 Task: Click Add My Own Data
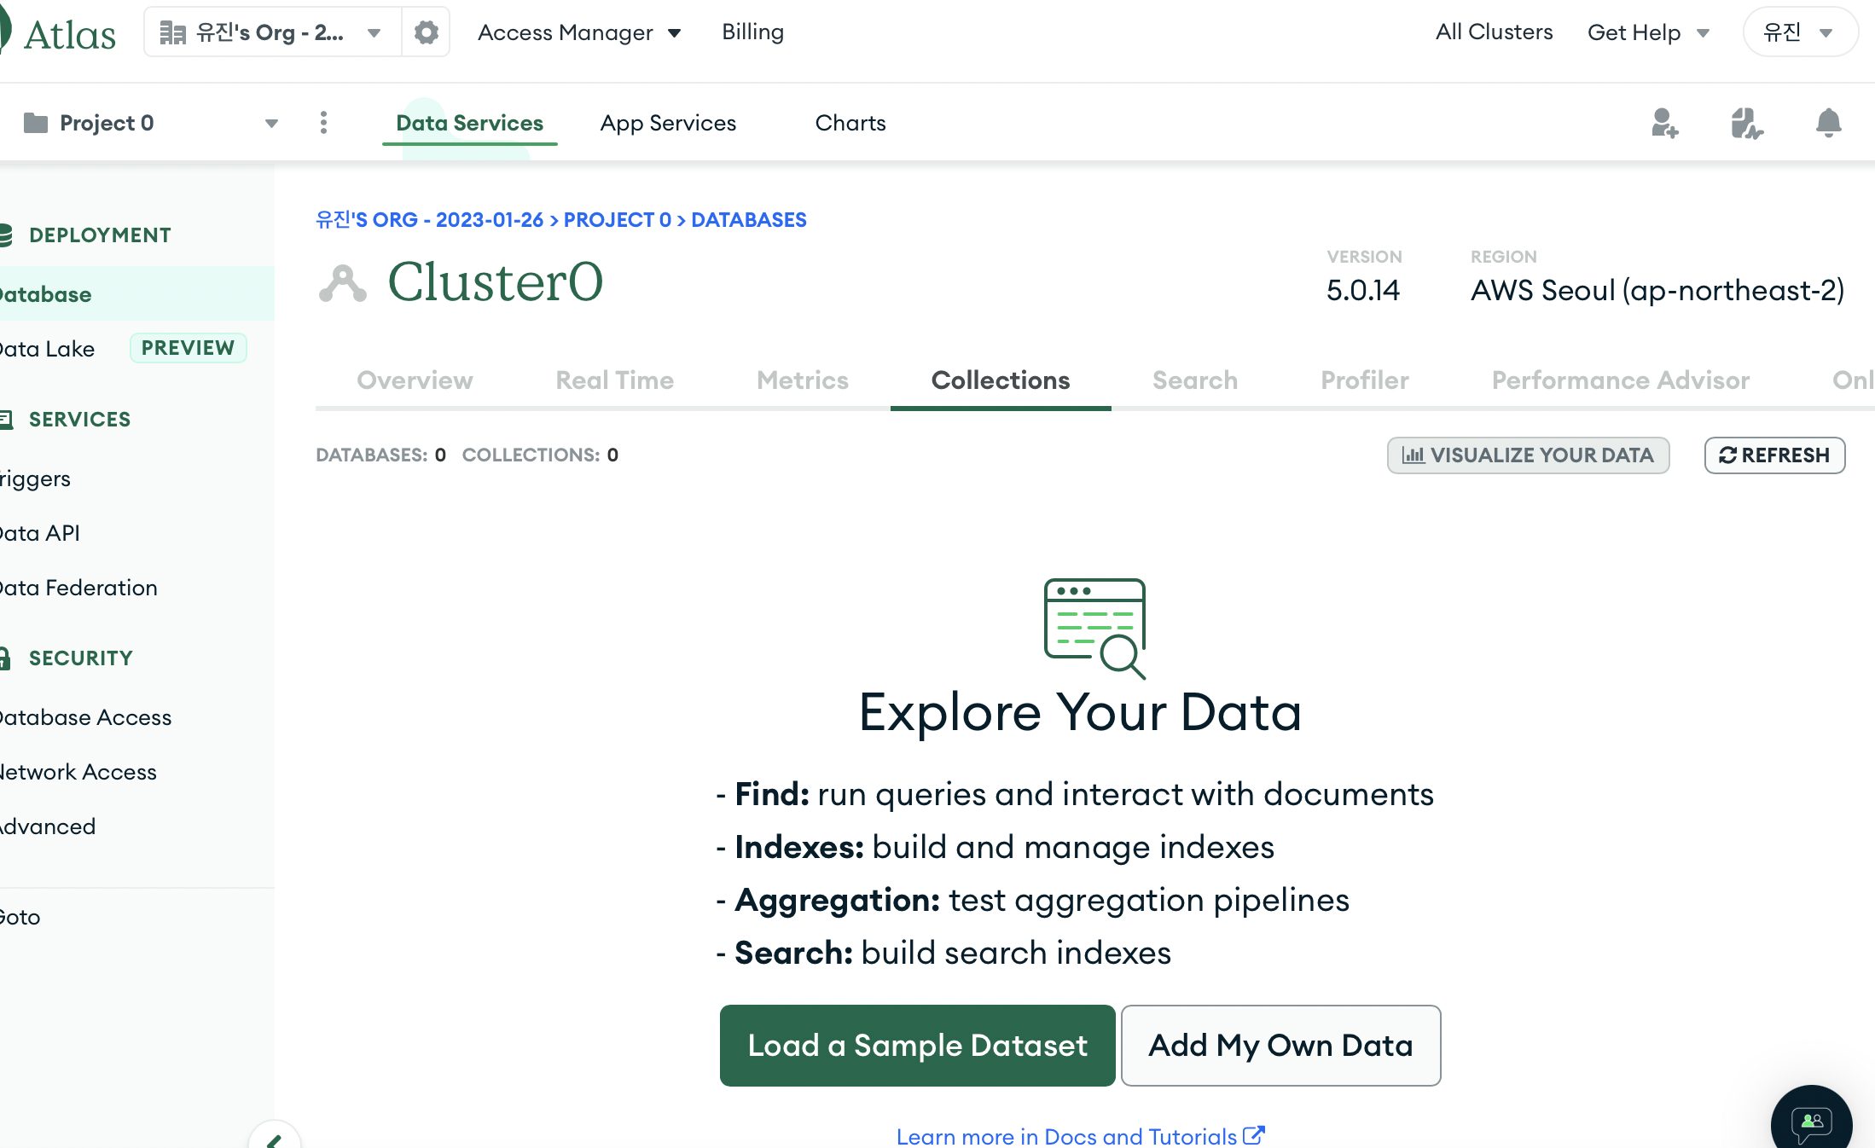click(1280, 1046)
